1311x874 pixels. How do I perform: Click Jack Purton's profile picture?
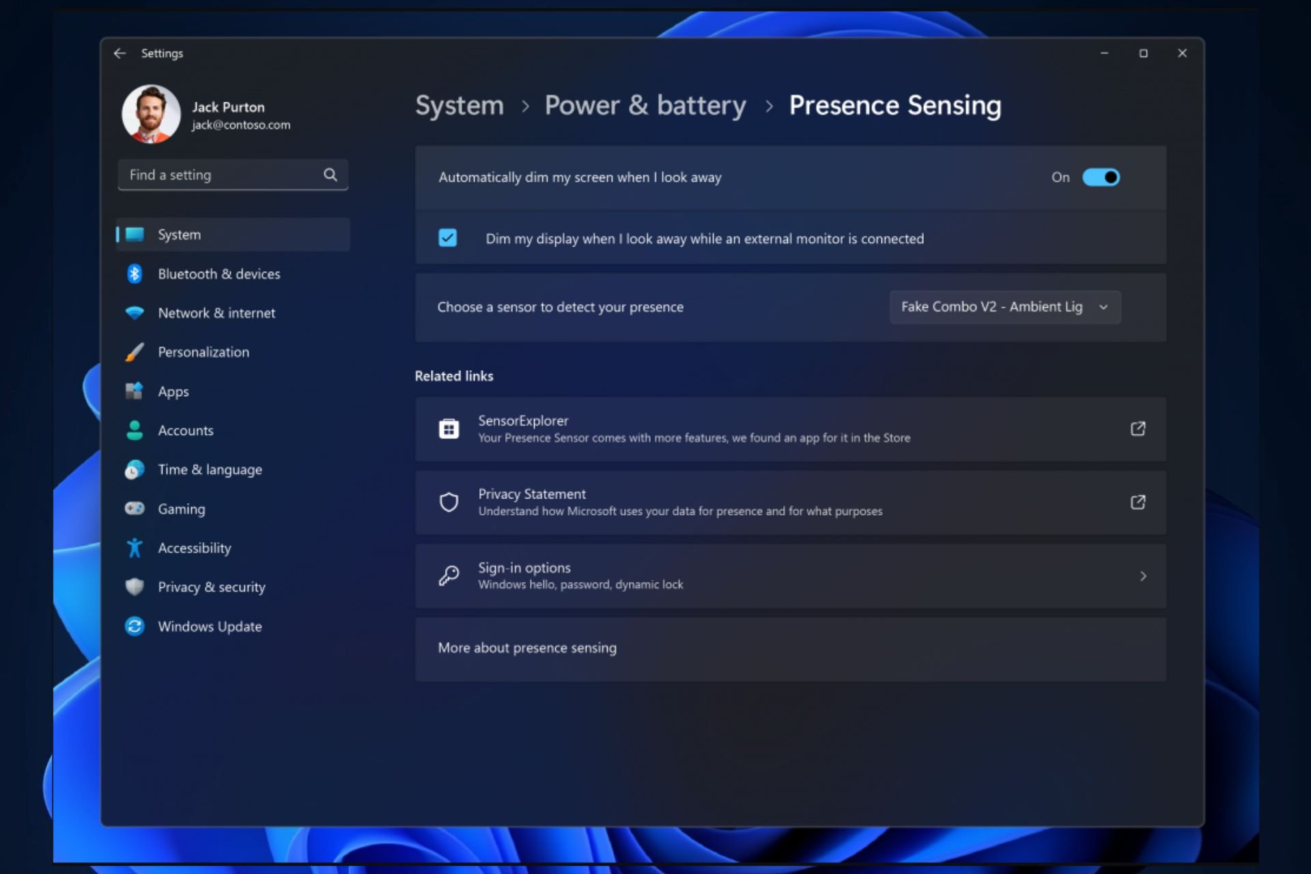[151, 113]
